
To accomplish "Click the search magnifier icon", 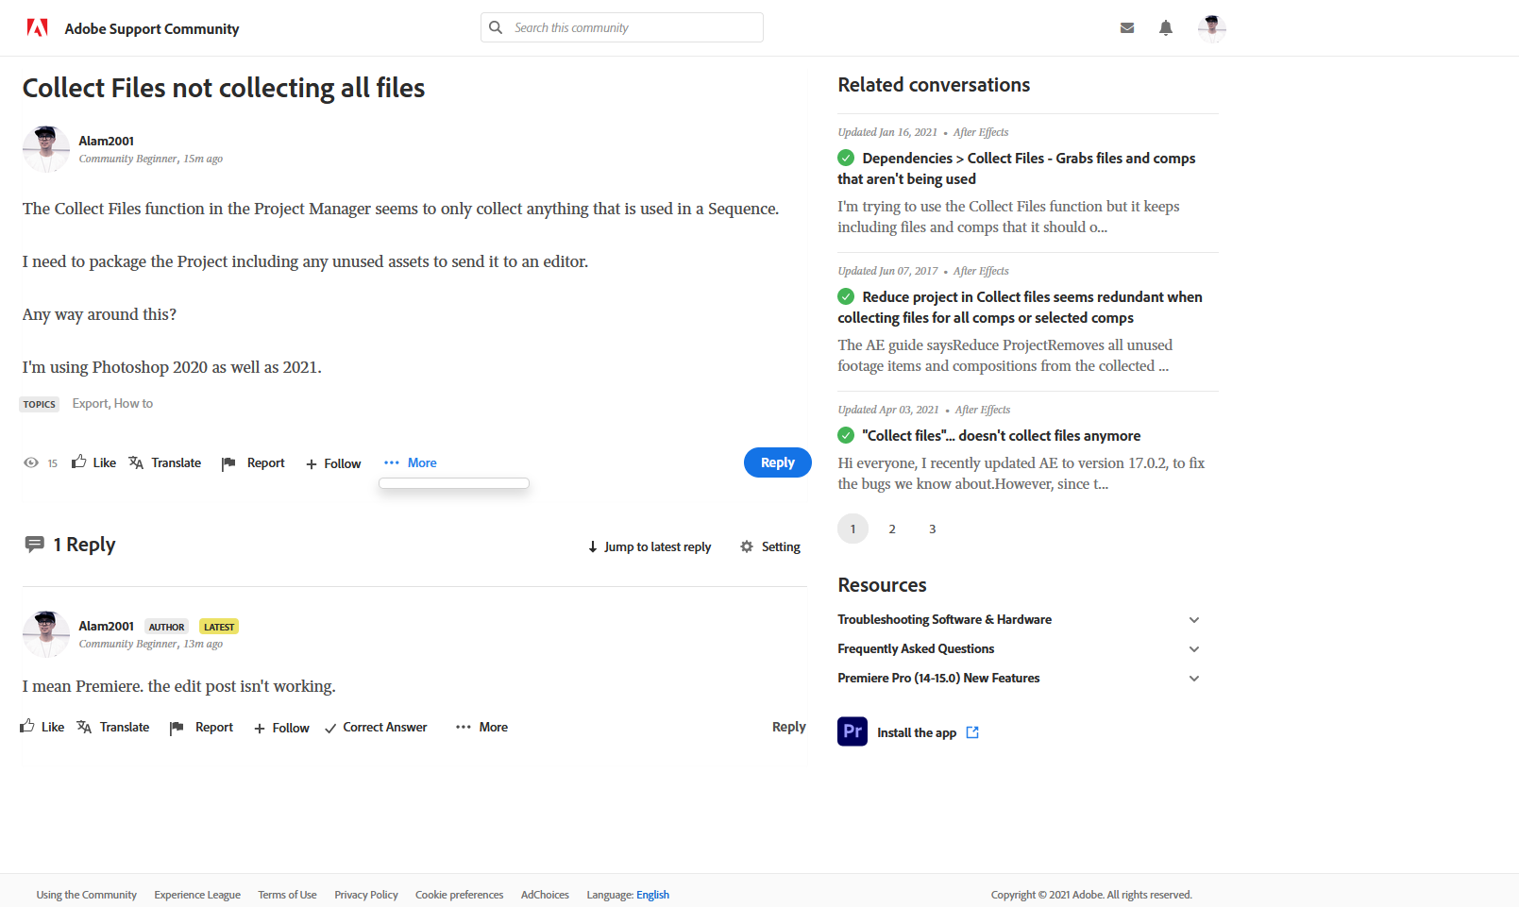I will point(497,27).
